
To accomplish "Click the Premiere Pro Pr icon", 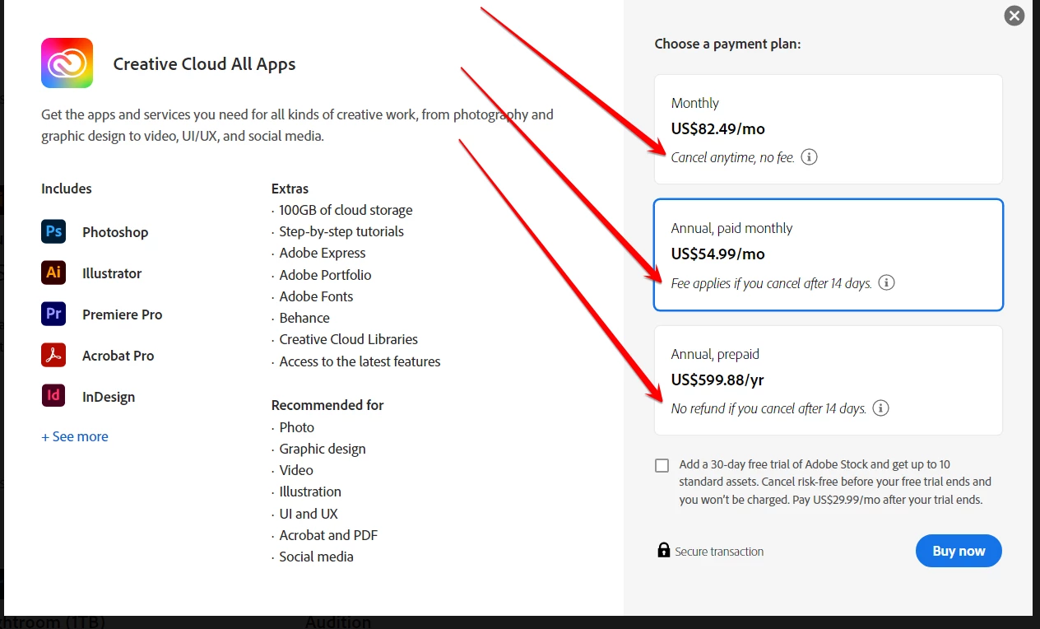I will 53,314.
